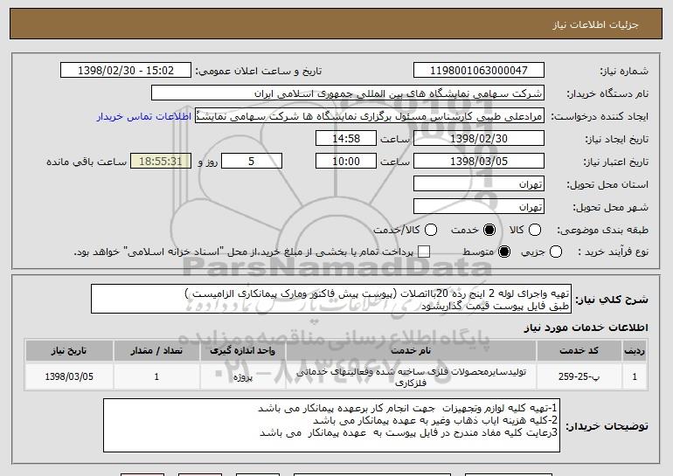Image resolution: width=673 pixels, height=476 pixels.
Task: Select the خدمت radio button
Action: pos(489,230)
